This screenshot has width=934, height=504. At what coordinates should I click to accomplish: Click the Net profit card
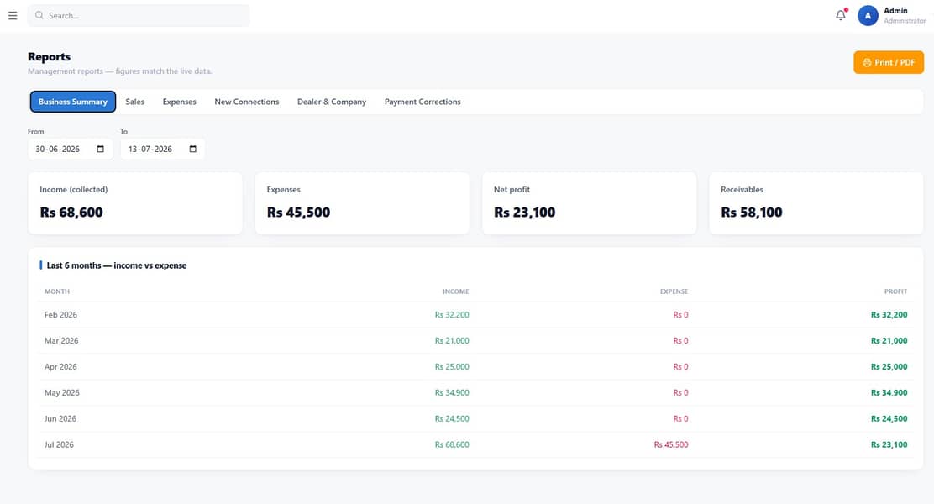click(589, 203)
